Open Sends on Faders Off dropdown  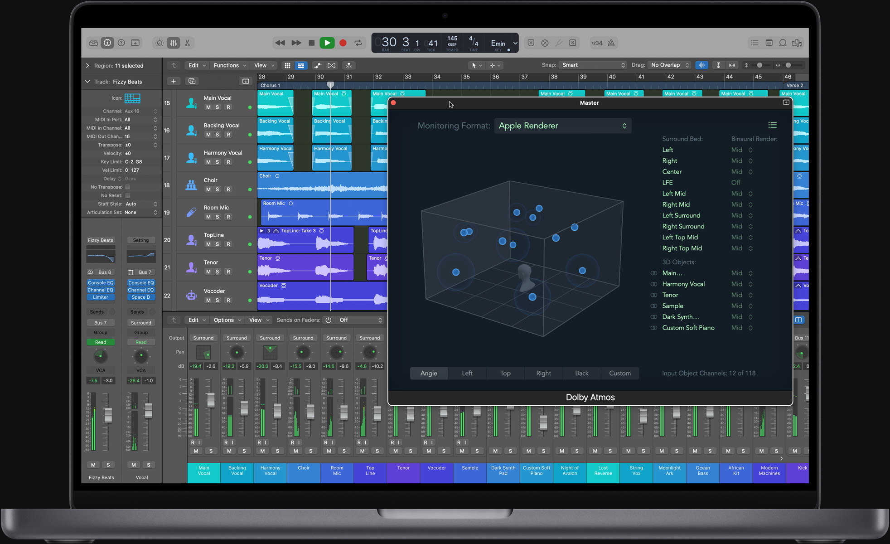360,320
